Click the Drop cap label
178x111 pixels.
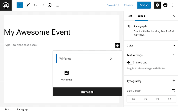(x=142, y=63)
